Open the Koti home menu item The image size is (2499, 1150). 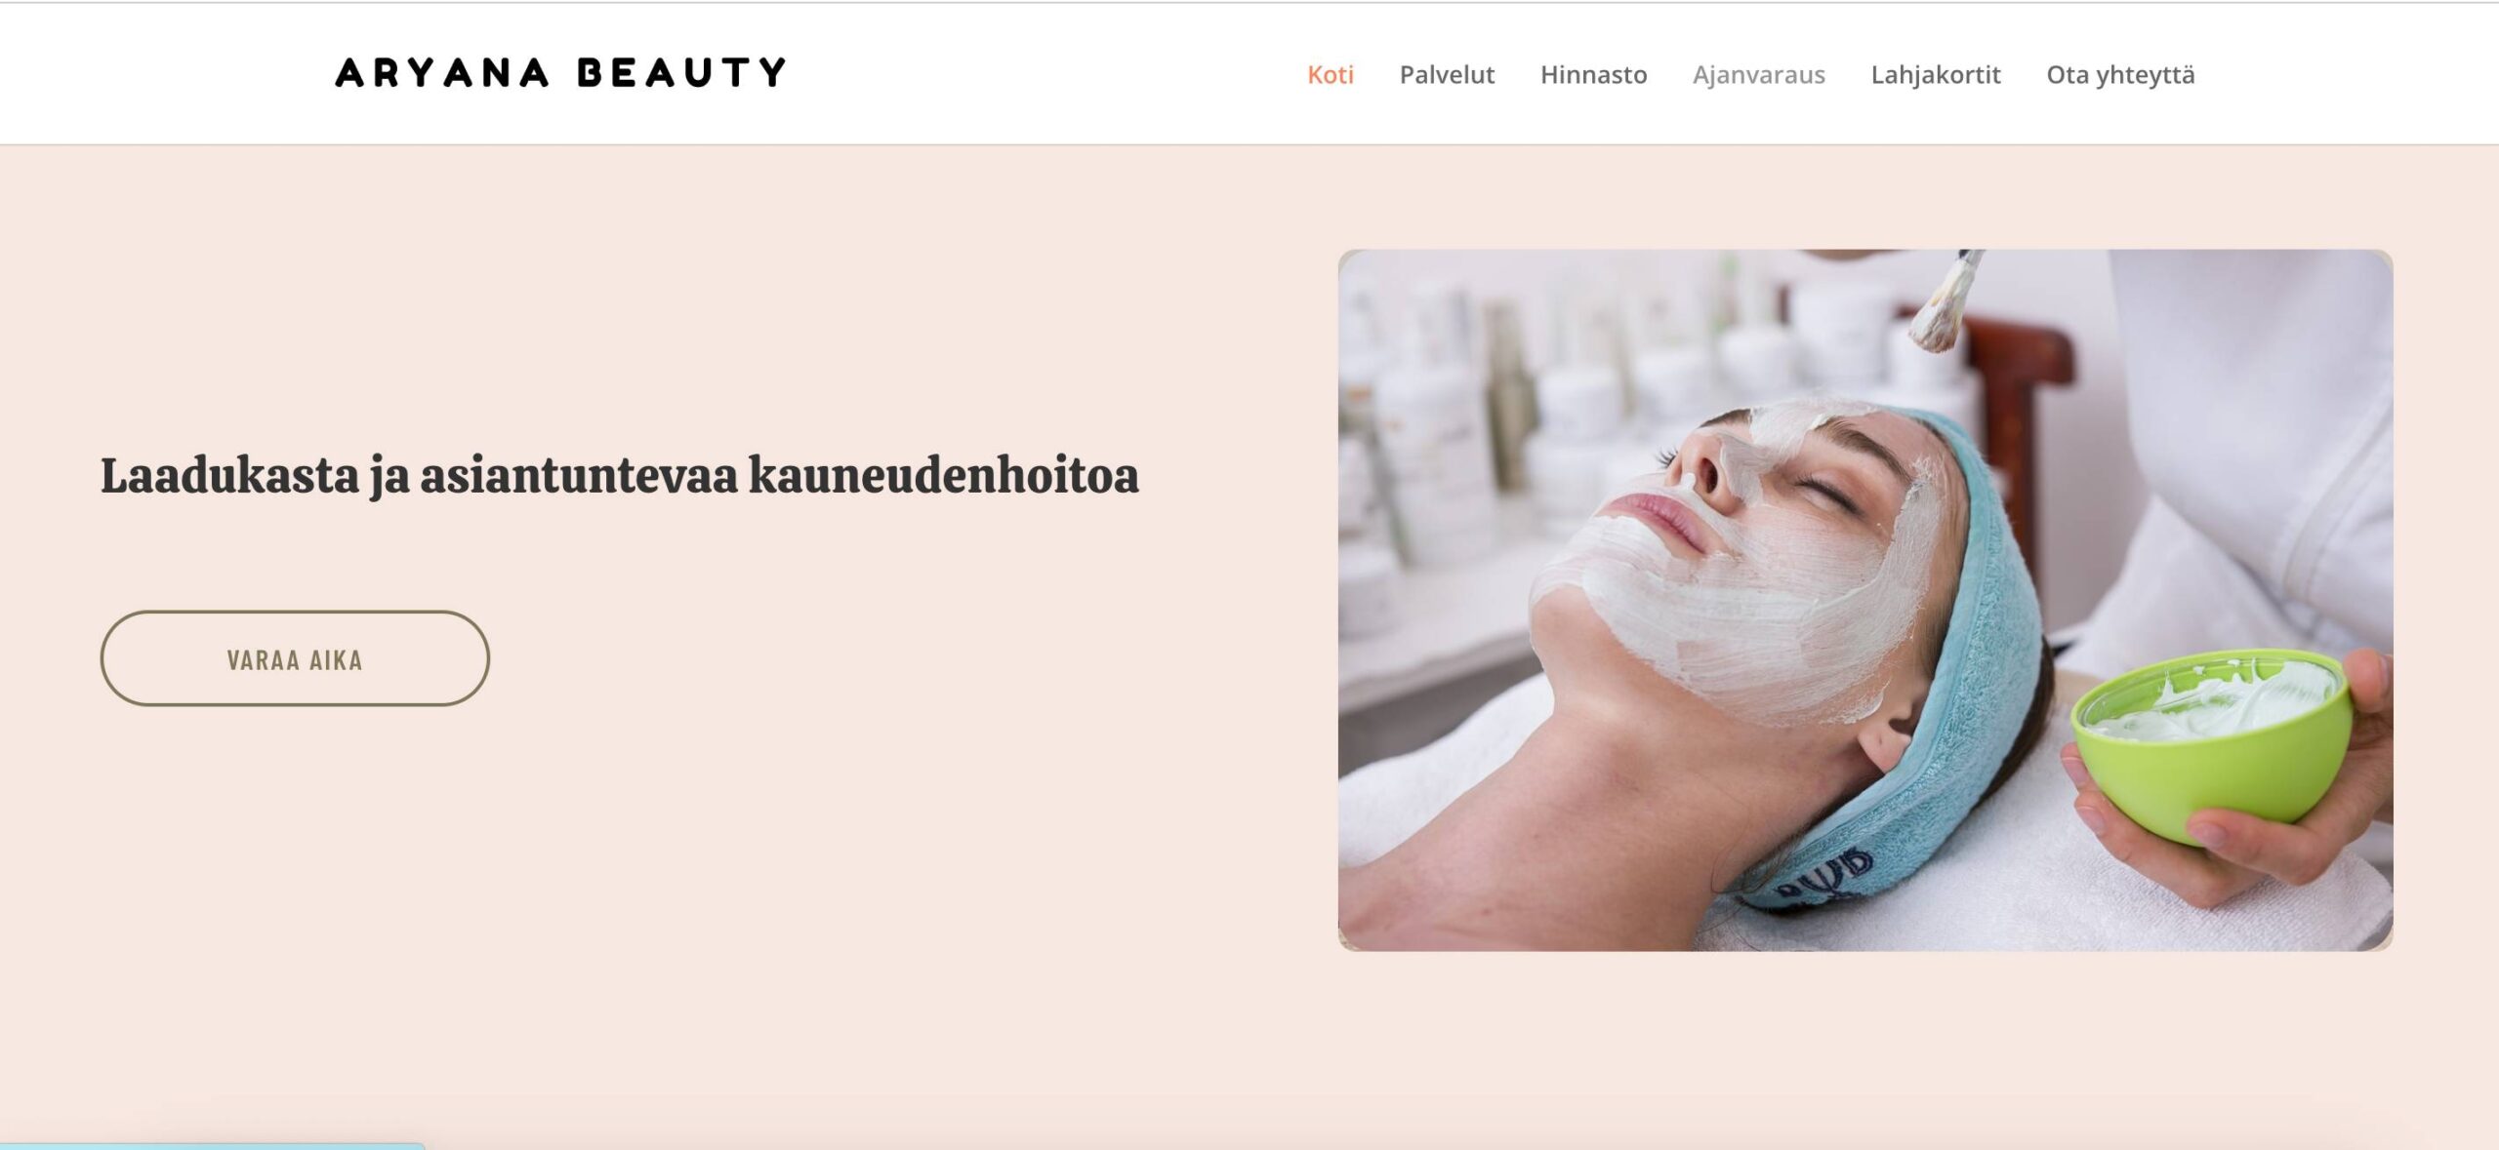coord(1330,75)
